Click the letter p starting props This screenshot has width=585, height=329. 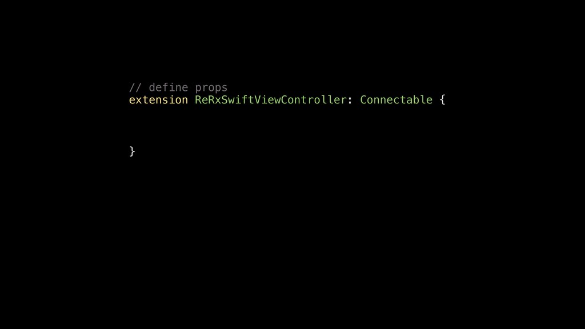tap(198, 89)
